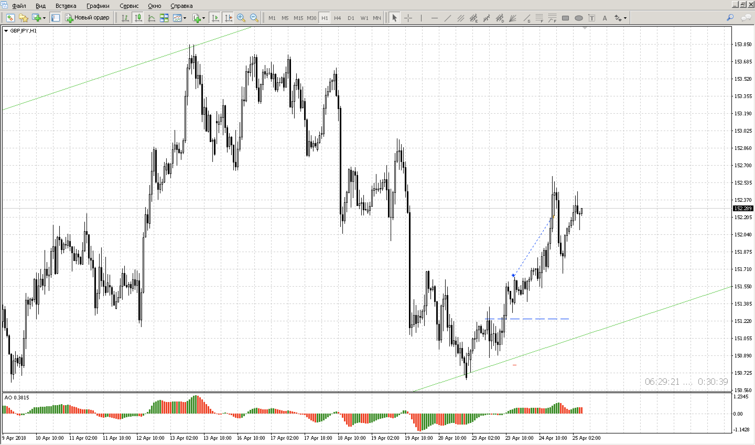The image size is (755, 445).
Task: Switch chart to Japanese candlesticks mode
Action: point(138,18)
